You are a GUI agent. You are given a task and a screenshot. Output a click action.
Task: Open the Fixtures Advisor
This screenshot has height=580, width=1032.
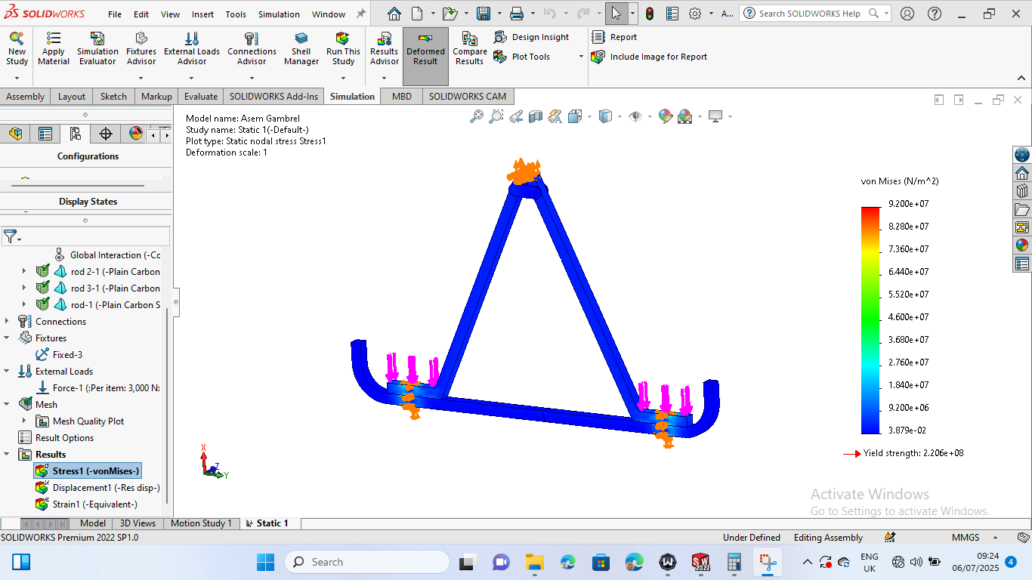click(141, 39)
